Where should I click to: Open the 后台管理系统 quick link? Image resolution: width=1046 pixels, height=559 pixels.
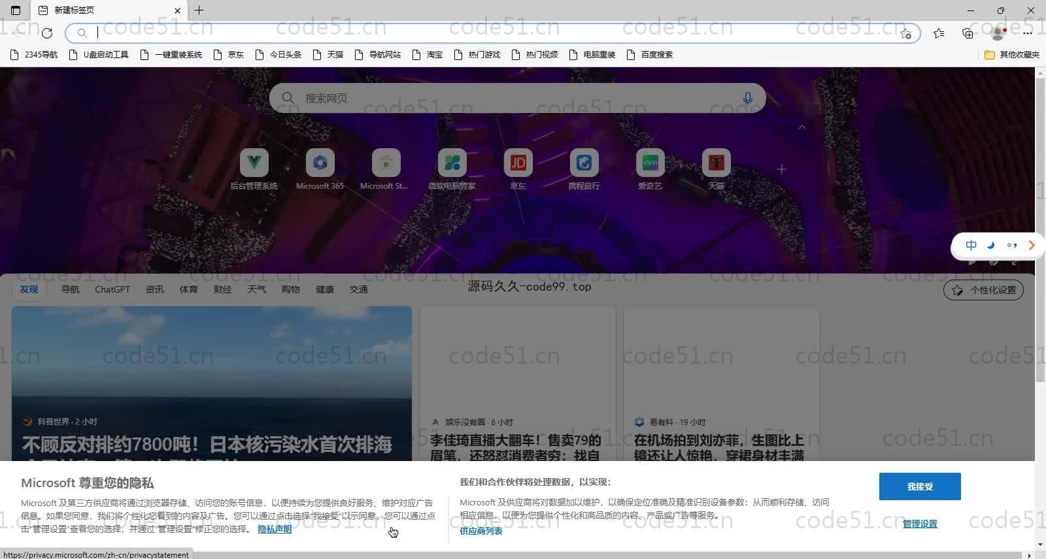pos(254,170)
